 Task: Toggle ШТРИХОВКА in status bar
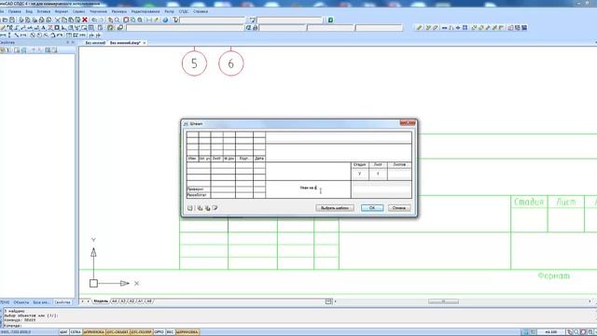coord(187,332)
